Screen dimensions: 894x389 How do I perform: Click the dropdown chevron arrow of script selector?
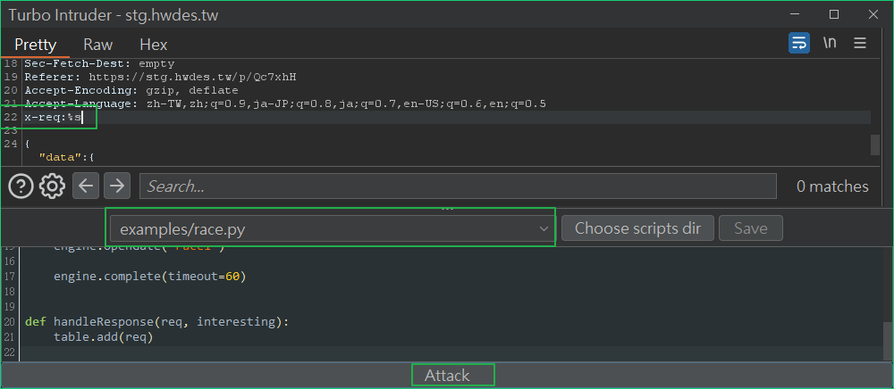[x=544, y=228]
